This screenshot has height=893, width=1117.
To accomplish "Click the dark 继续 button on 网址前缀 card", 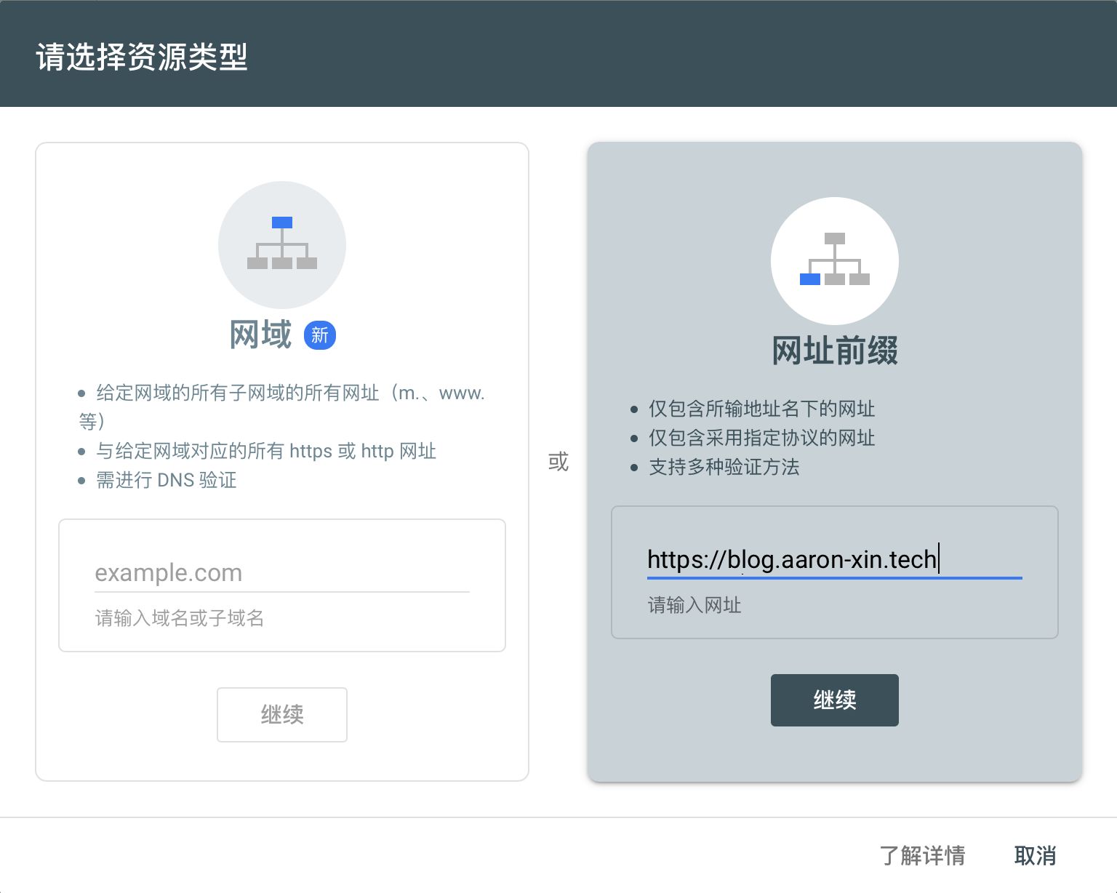I will 834,700.
